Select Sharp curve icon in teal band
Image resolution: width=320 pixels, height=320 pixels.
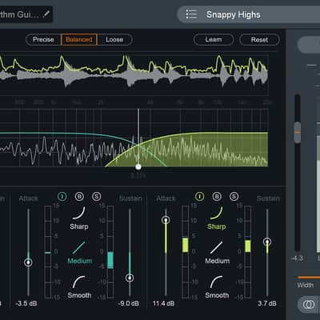(x=79, y=213)
